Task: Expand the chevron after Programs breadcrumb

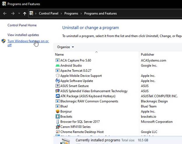Action: coord(81,13)
